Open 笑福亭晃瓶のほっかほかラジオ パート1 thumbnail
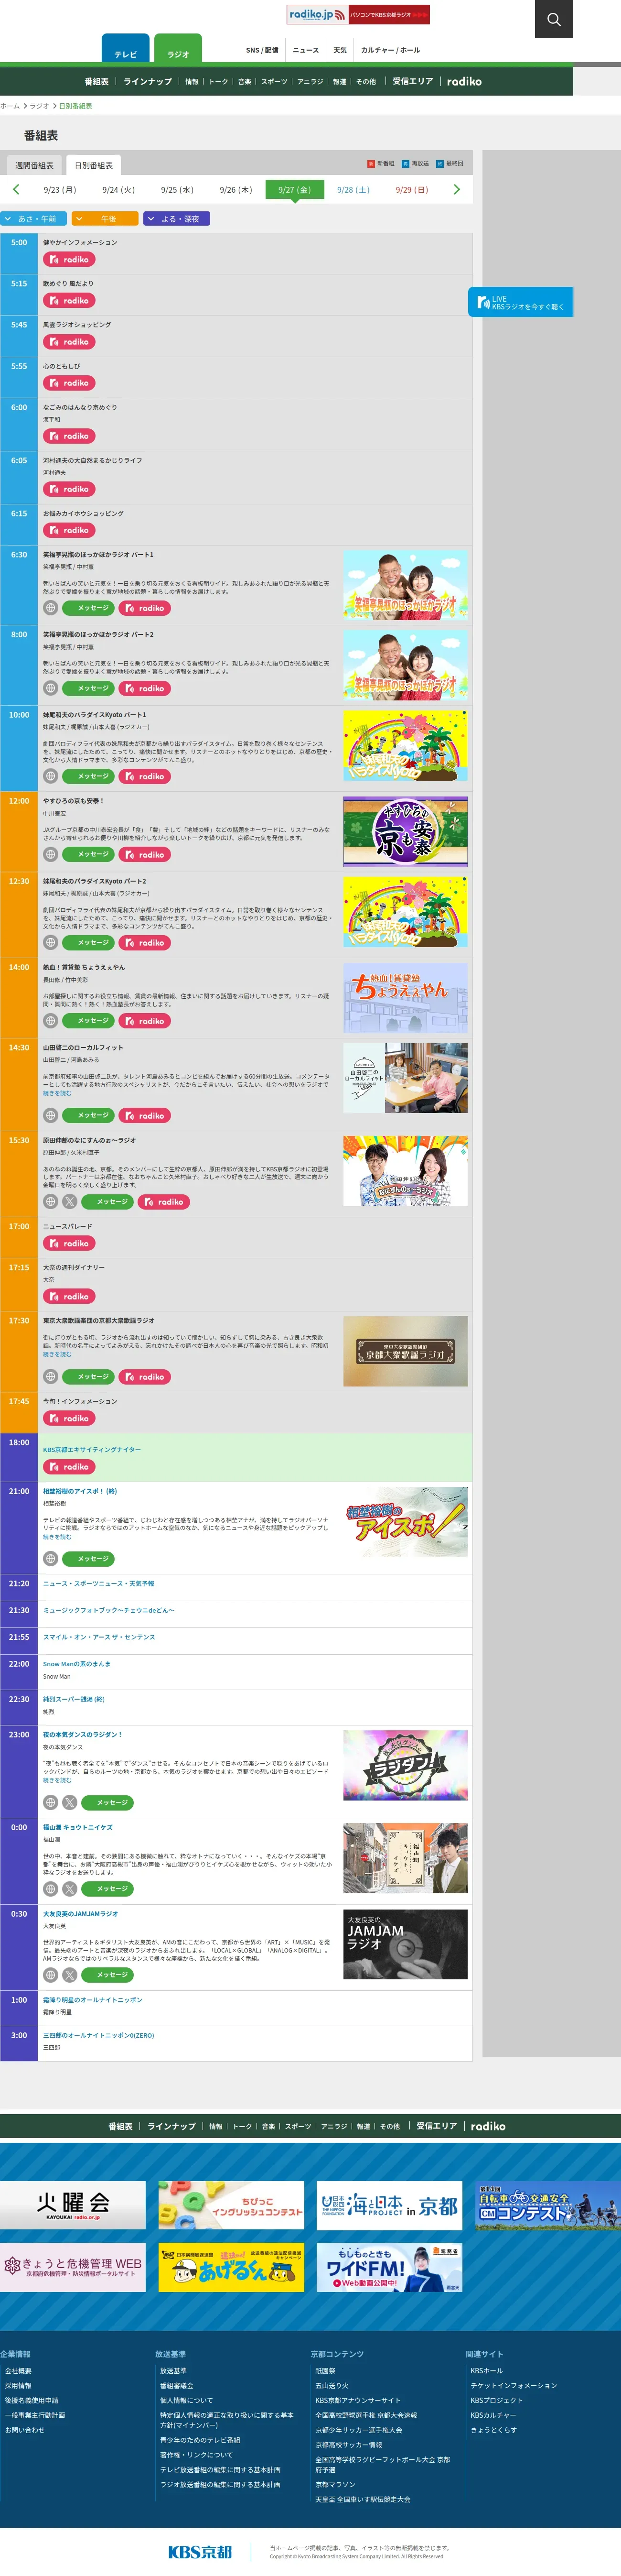 [406, 585]
